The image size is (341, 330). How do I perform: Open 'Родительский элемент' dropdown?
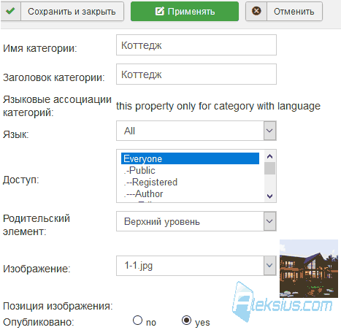tap(196, 221)
